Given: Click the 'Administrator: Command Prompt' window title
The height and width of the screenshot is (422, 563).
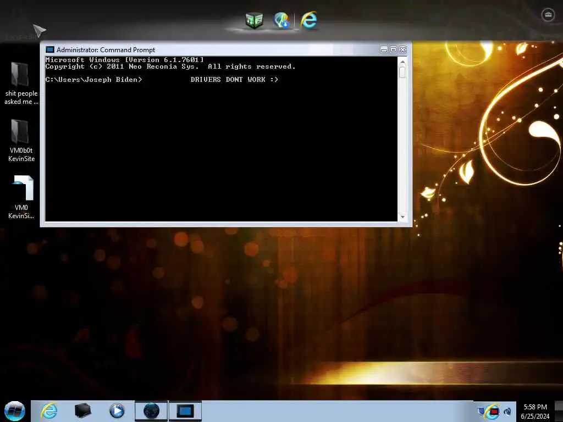Looking at the screenshot, I should point(106,50).
